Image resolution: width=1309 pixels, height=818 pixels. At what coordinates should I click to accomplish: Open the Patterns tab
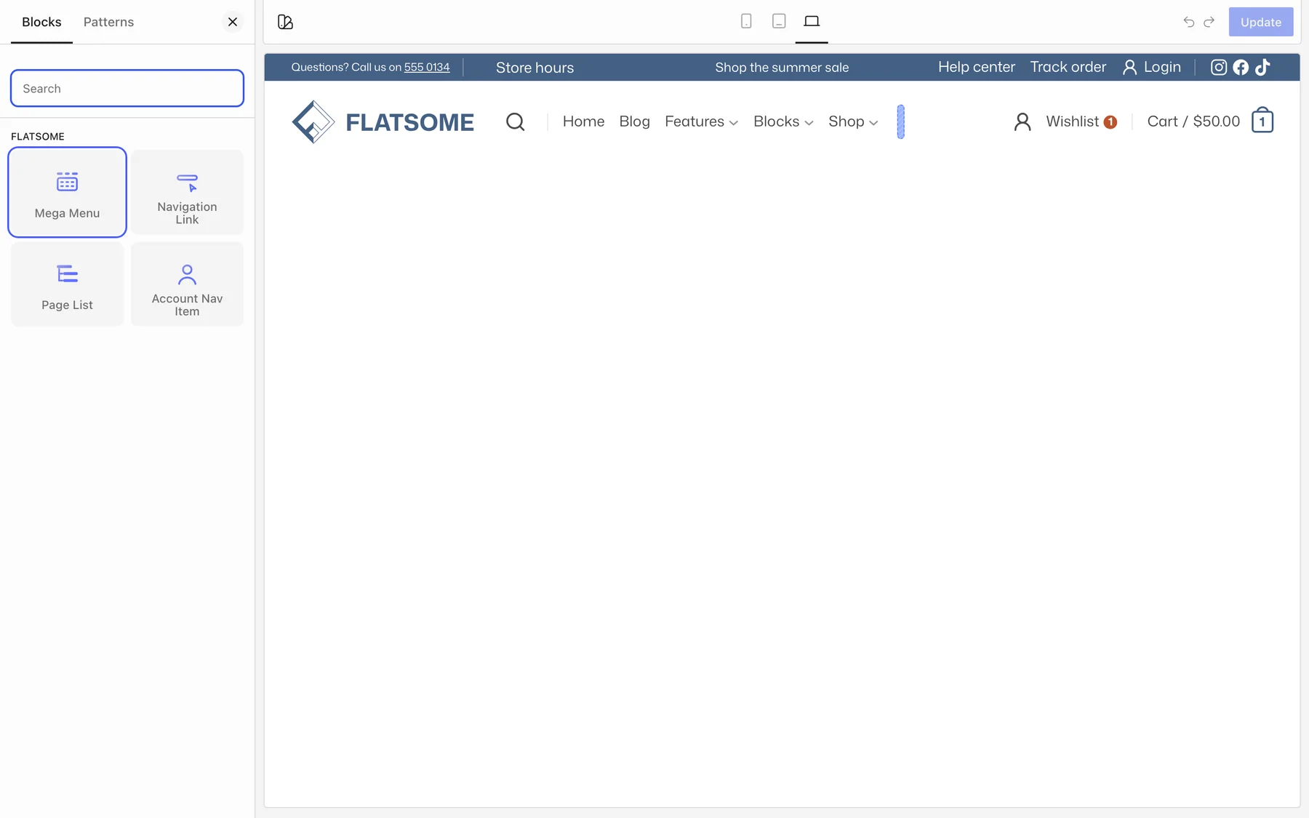click(x=108, y=22)
